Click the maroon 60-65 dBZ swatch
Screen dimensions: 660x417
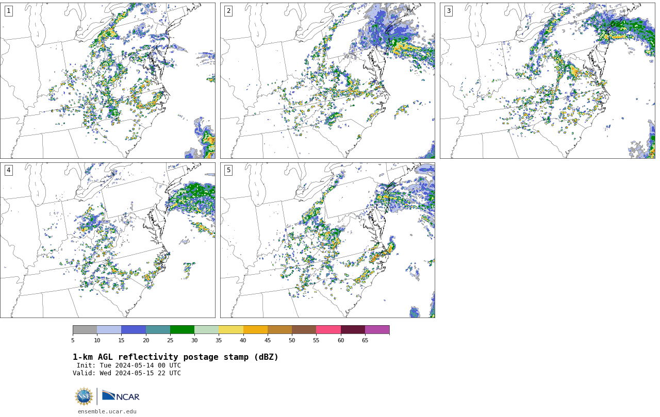point(353,330)
